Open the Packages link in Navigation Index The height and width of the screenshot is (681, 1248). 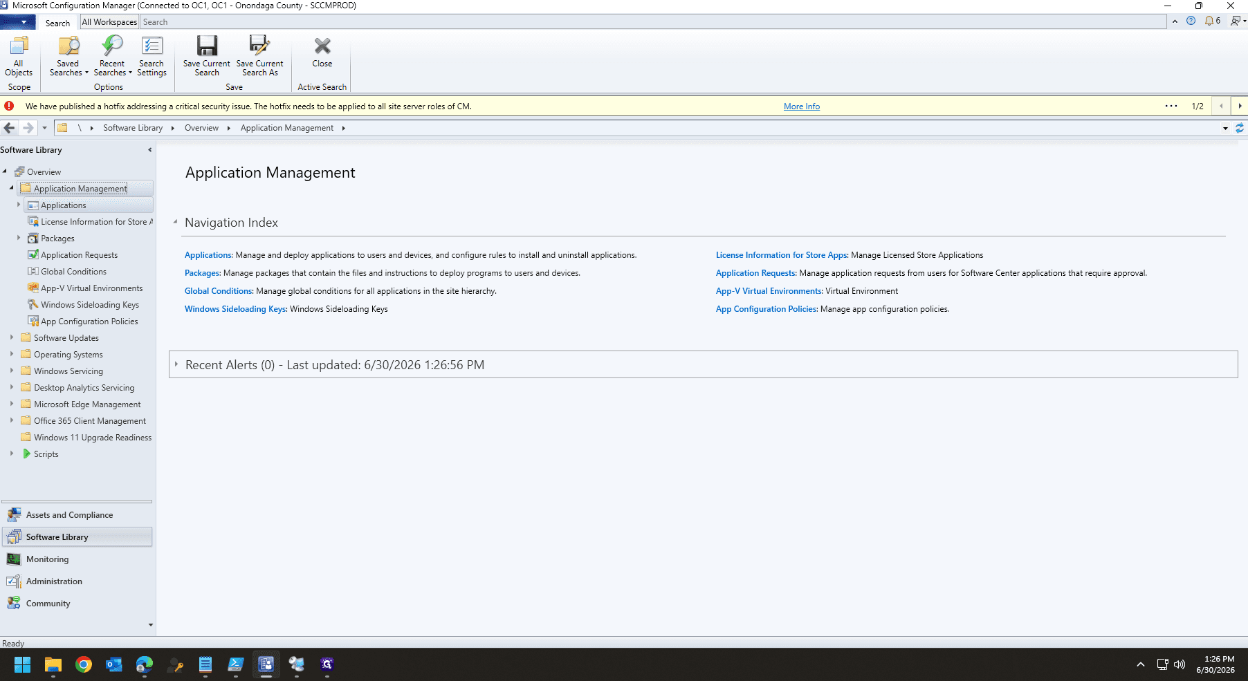(202, 273)
